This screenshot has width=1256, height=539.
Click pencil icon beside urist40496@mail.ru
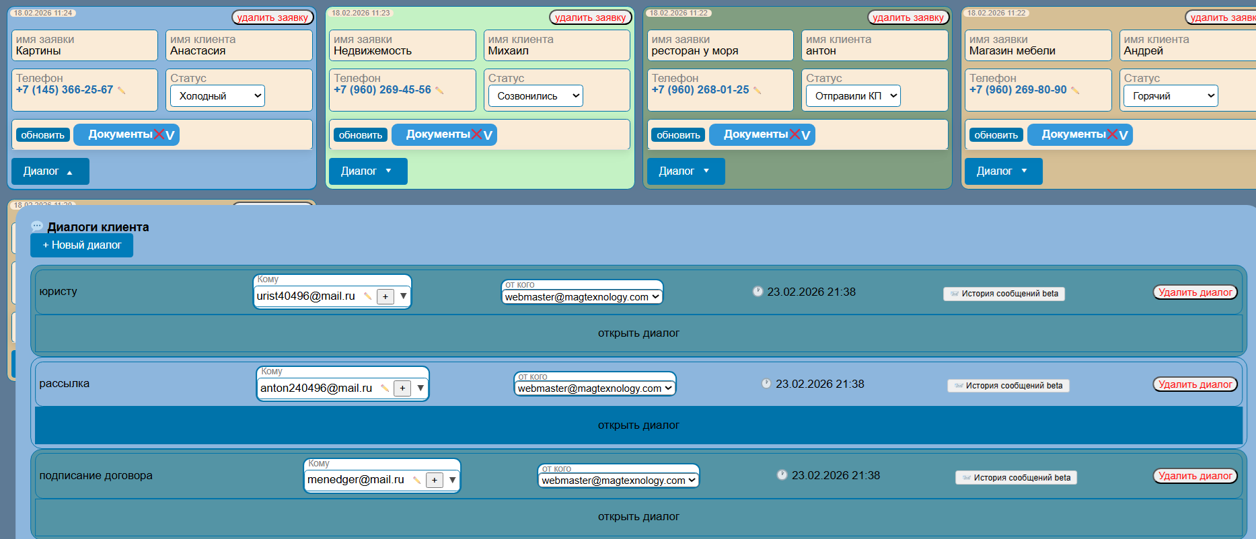point(367,296)
